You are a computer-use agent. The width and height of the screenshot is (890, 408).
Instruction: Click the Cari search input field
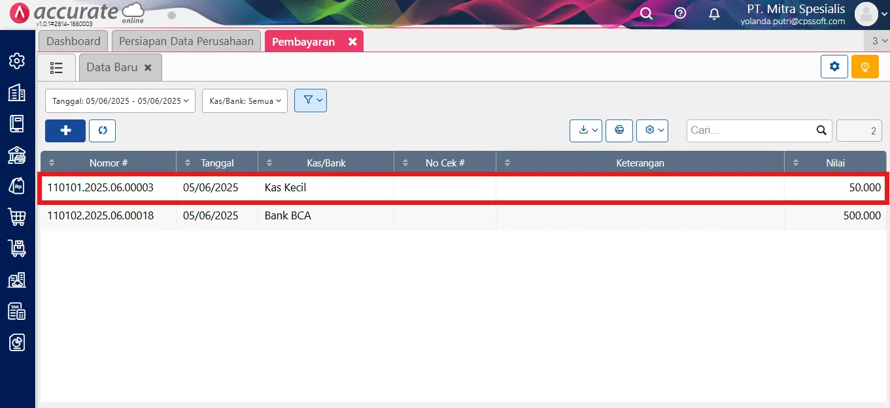(x=751, y=131)
